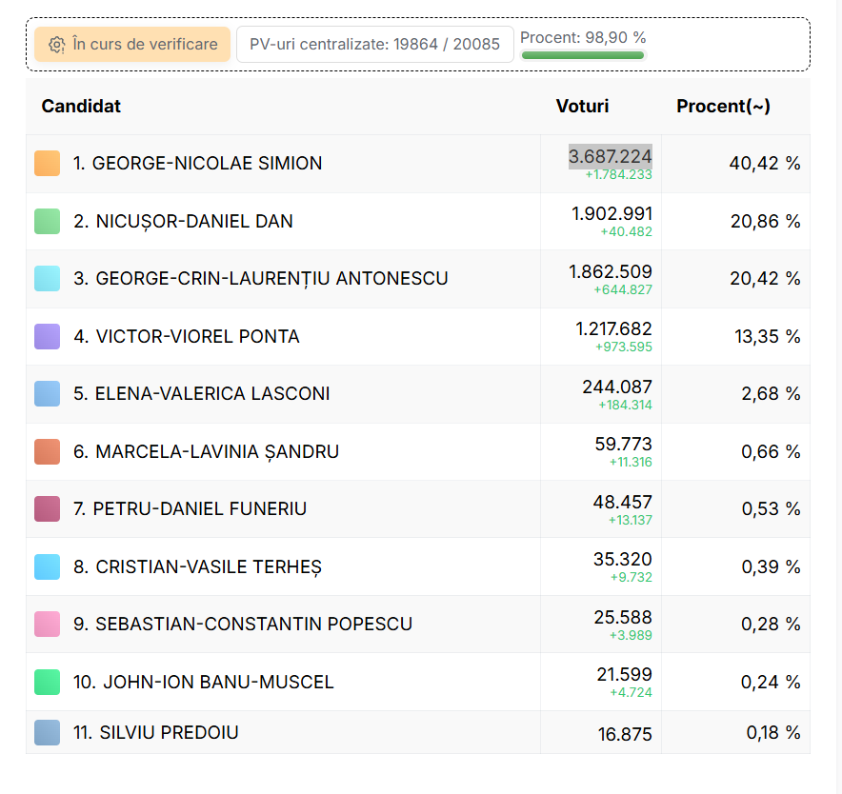Sort by the Voturi column header
This screenshot has width=842, height=794.
click(582, 106)
